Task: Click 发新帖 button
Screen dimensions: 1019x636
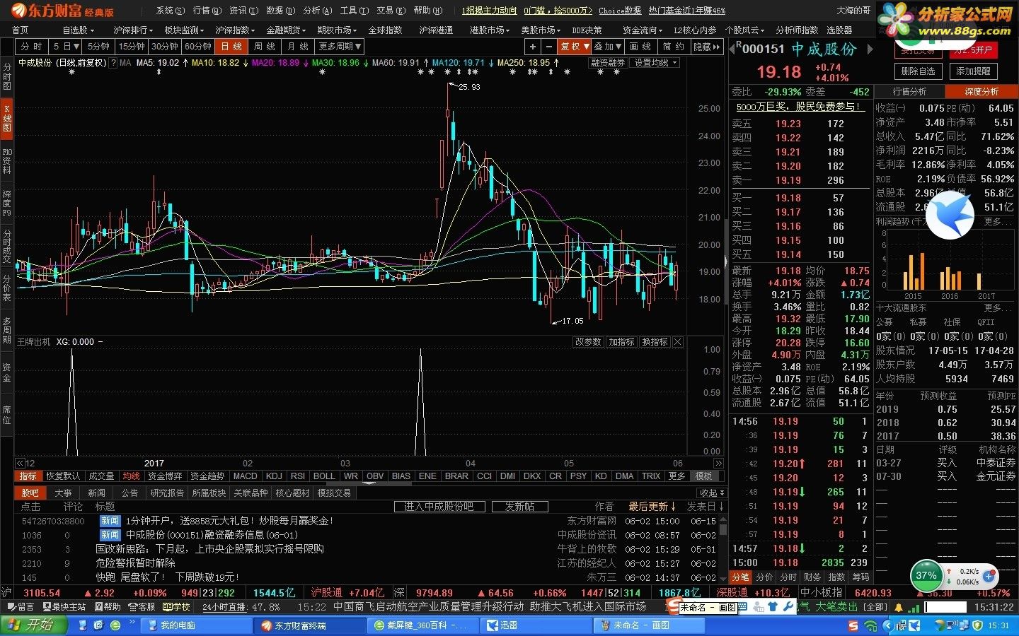Action: 520,507
